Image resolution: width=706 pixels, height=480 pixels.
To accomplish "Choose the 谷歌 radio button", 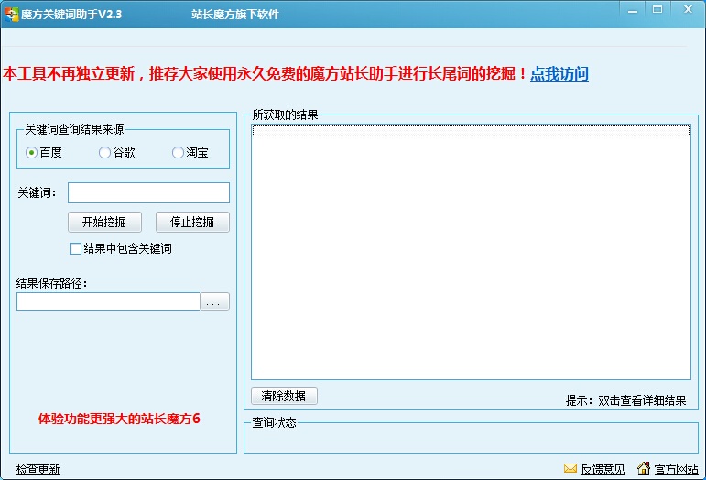I will (x=104, y=153).
